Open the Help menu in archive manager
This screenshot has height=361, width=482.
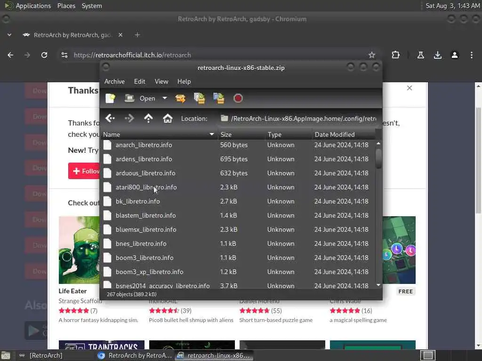(x=184, y=81)
